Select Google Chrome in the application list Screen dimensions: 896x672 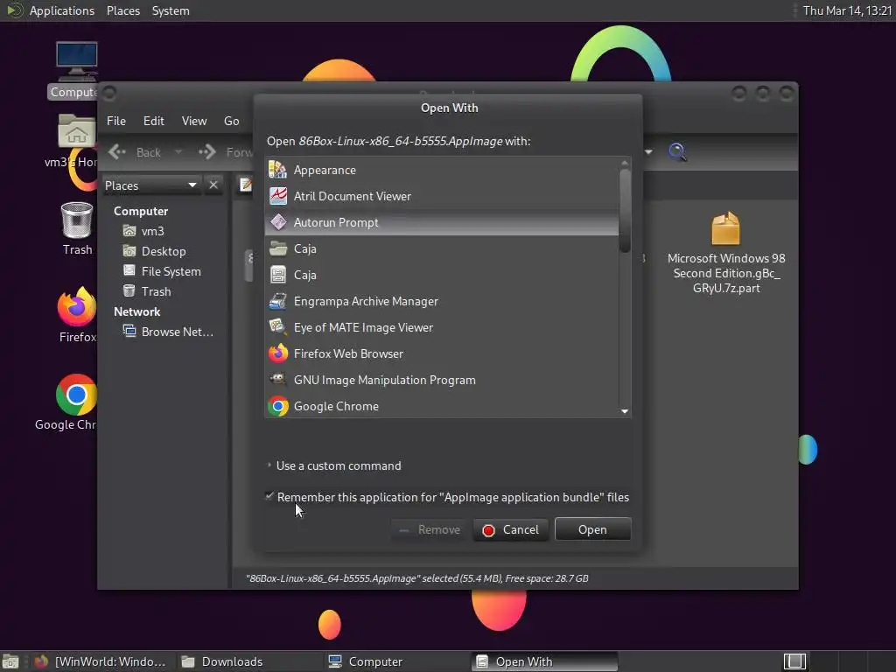click(x=442, y=406)
